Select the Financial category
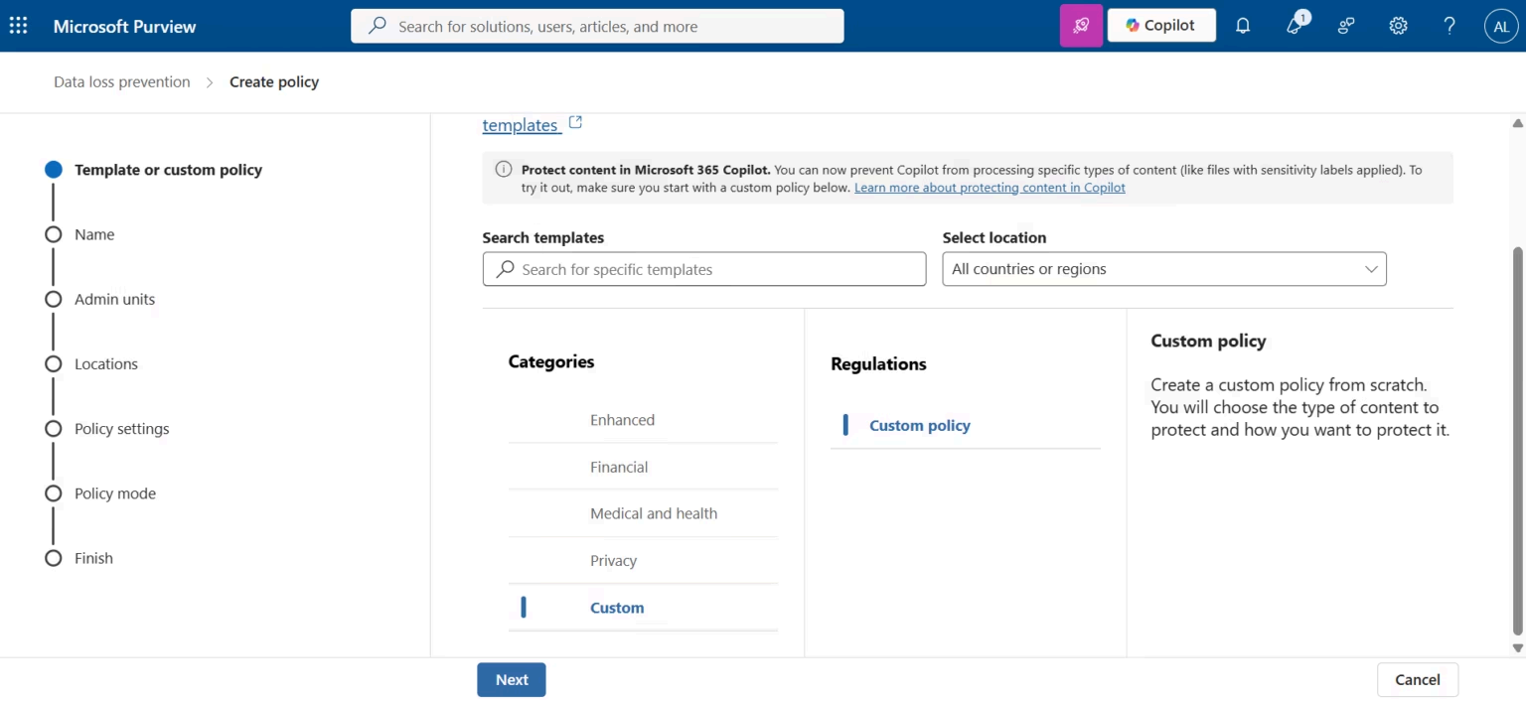1526x701 pixels. (x=643, y=467)
